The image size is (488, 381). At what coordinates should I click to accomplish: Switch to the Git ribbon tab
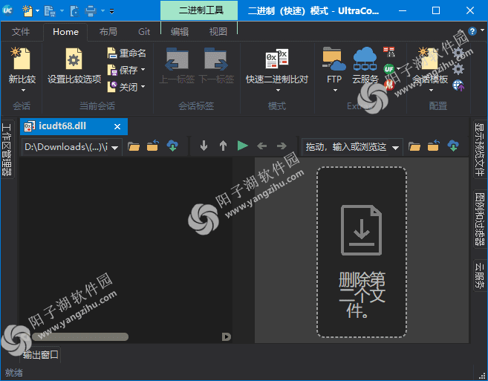coord(144,32)
